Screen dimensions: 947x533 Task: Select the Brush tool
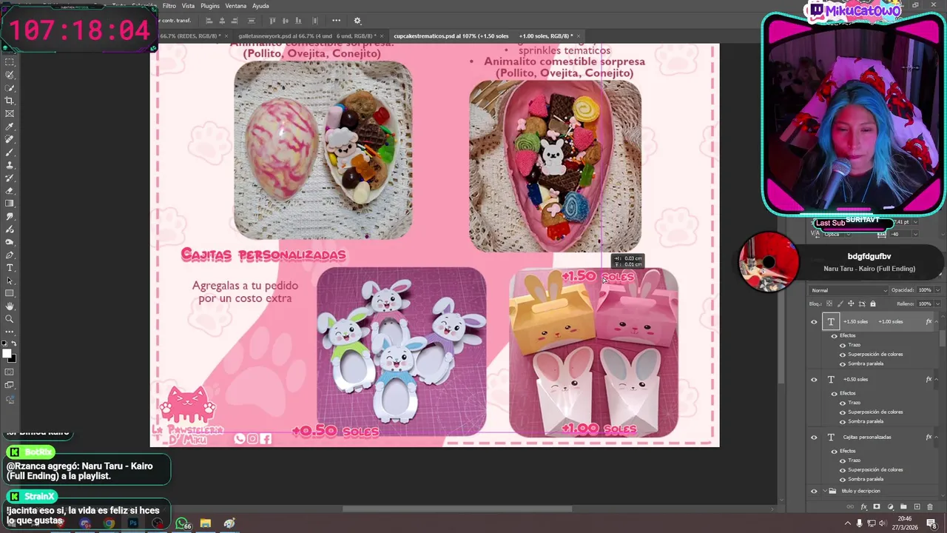click(x=10, y=152)
